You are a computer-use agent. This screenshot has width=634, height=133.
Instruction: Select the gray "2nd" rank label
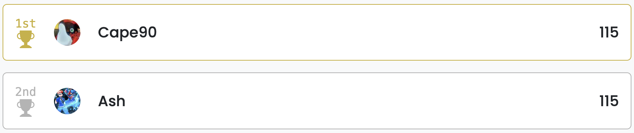26,92
